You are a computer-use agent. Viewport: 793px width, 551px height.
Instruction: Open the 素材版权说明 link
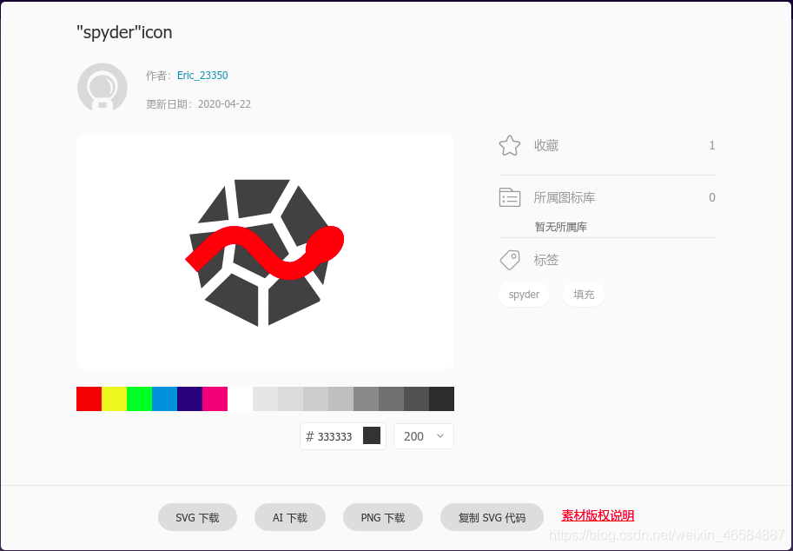coord(598,515)
